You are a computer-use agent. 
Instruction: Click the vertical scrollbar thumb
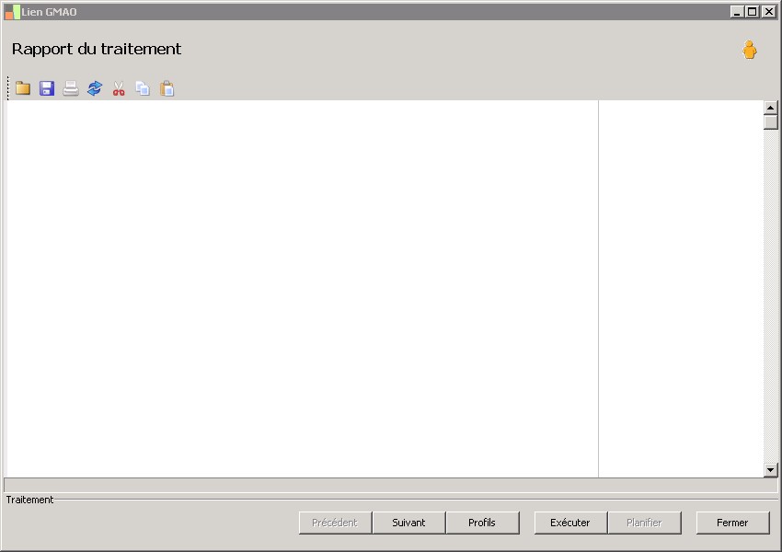[771, 122]
